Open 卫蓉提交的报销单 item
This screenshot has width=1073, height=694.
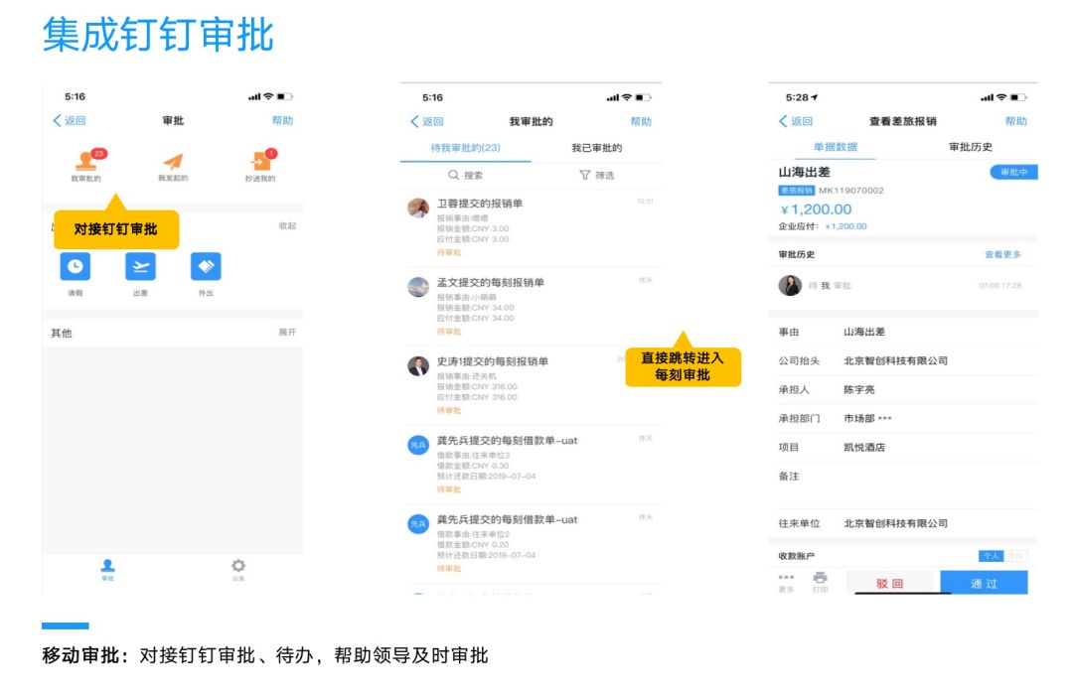coord(531,227)
